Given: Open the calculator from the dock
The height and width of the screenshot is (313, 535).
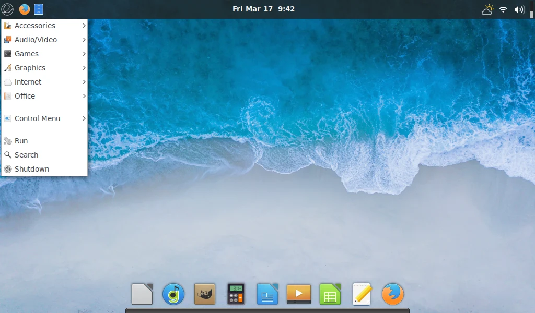Looking at the screenshot, I should 236,294.
